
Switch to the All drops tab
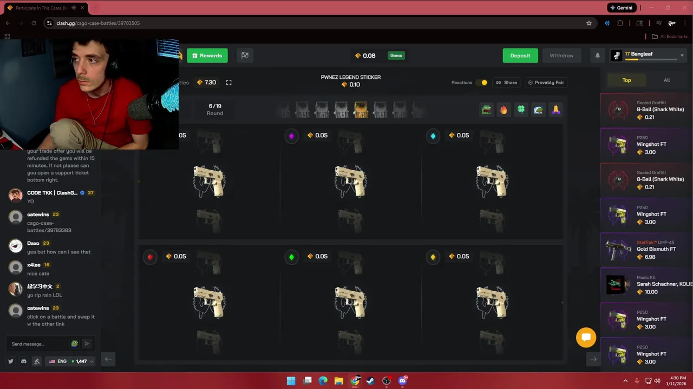click(x=666, y=81)
